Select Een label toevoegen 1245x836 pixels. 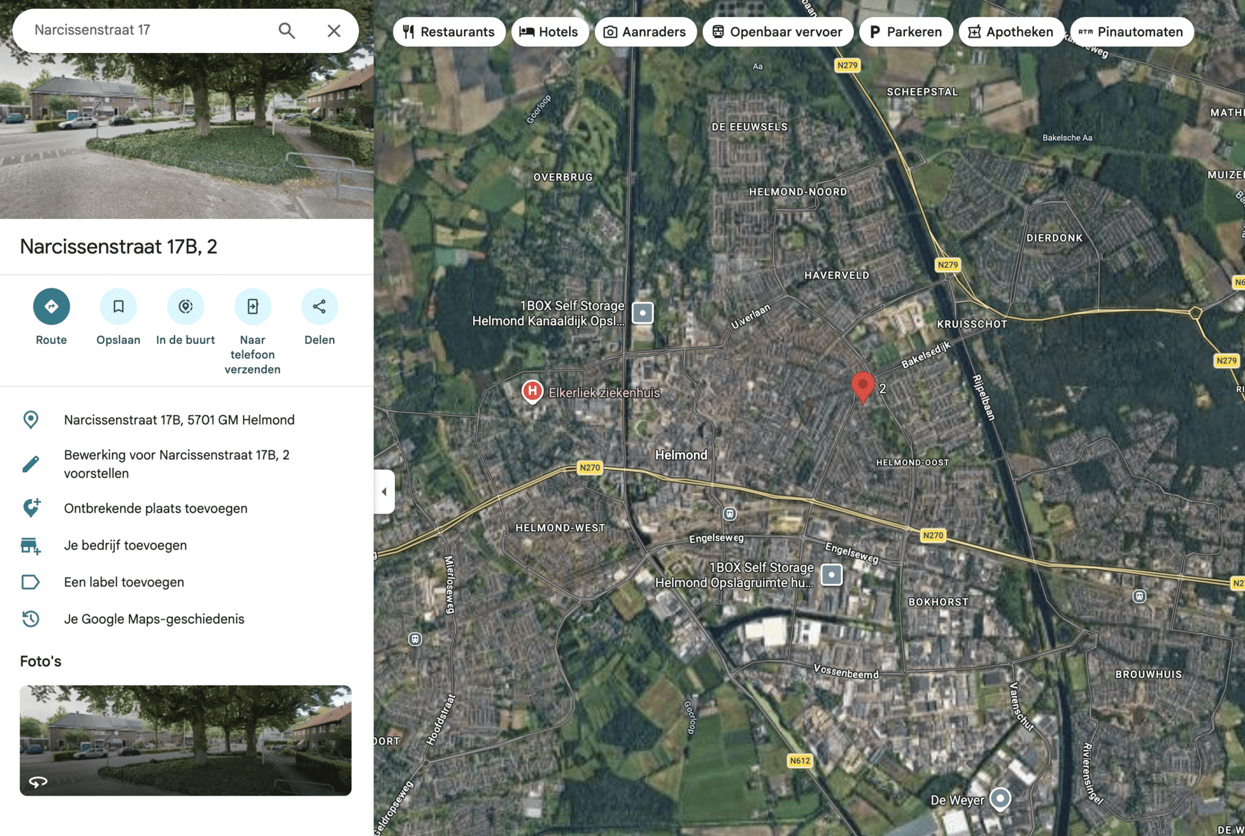coord(124,582)
